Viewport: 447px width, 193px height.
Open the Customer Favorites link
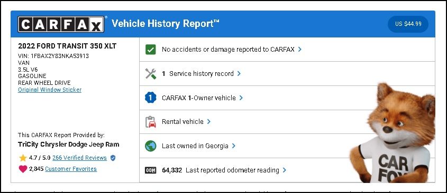[x=71, y=169]
